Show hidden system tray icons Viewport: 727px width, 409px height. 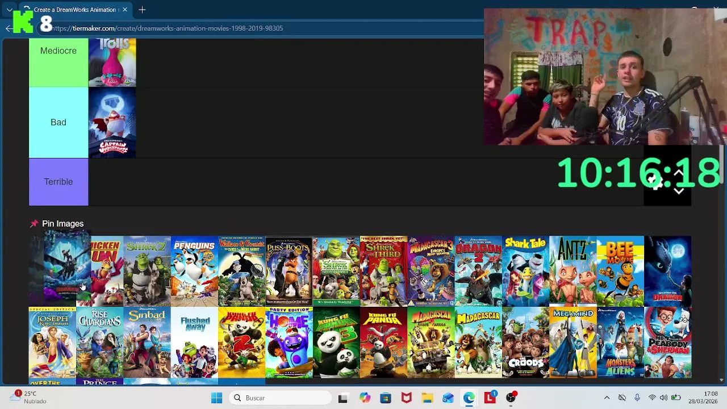click(x=607, y=398)
